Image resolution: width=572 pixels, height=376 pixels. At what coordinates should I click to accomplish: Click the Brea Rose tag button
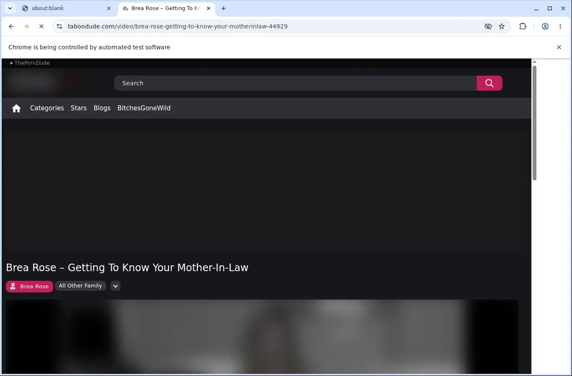click(x=30, y=286)
